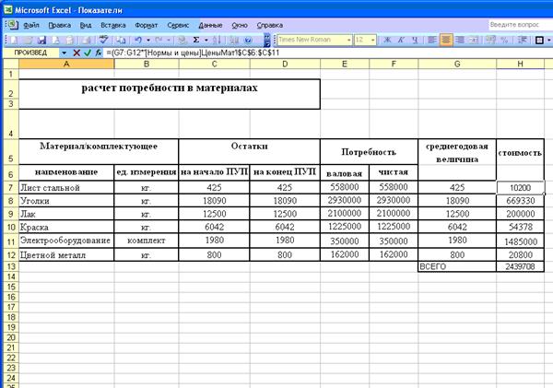
Task: Open the Формат menu
Action: [147, 25]
